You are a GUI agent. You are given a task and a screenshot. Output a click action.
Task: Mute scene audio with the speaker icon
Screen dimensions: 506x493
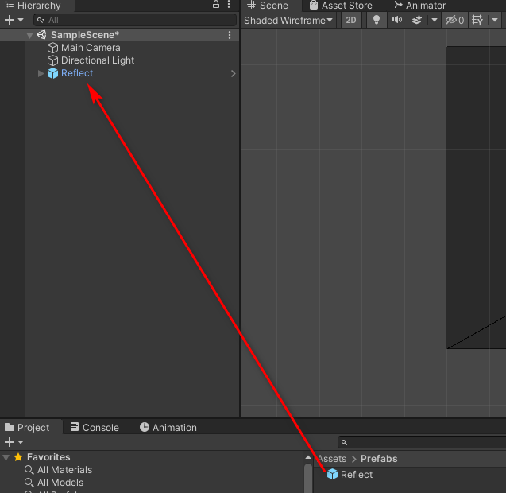click(397, 20)
